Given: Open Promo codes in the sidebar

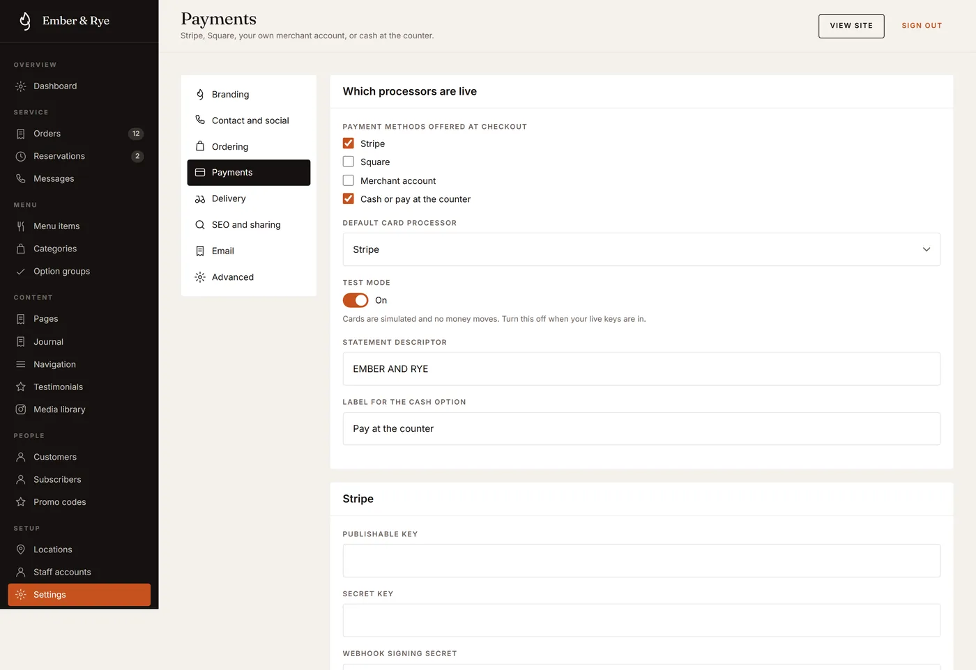Looking at the screenshot, I should (x=79, y=502).
